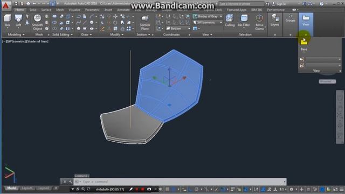Click the customization menu icon at status bar end
The image size is (345, 194).
click(341, 189)
